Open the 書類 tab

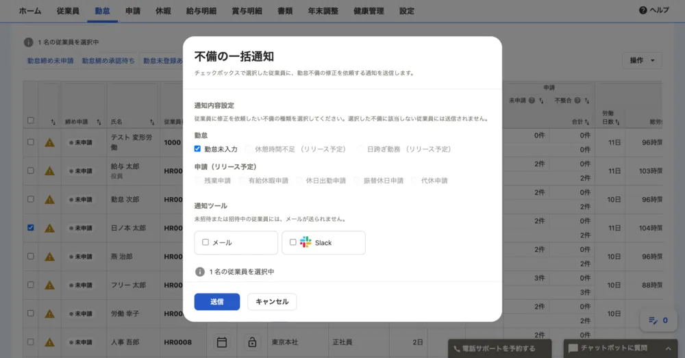coord(285,11)
